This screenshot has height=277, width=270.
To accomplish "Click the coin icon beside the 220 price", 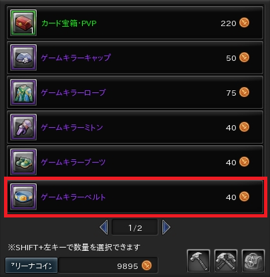I will pos(244,23).
